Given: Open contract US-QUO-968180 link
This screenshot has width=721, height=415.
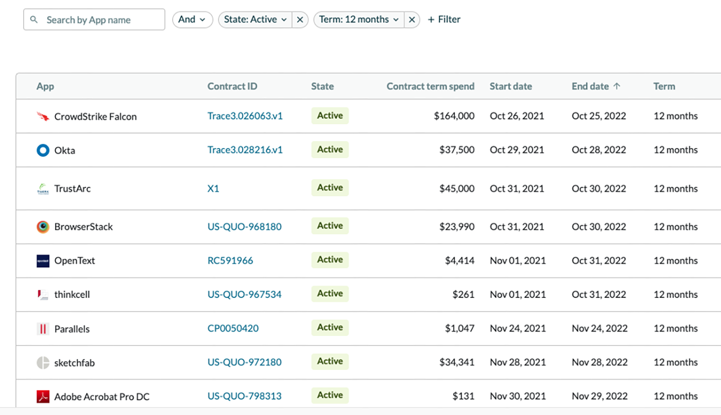Looking at the screenshot, I should [244, 227].
